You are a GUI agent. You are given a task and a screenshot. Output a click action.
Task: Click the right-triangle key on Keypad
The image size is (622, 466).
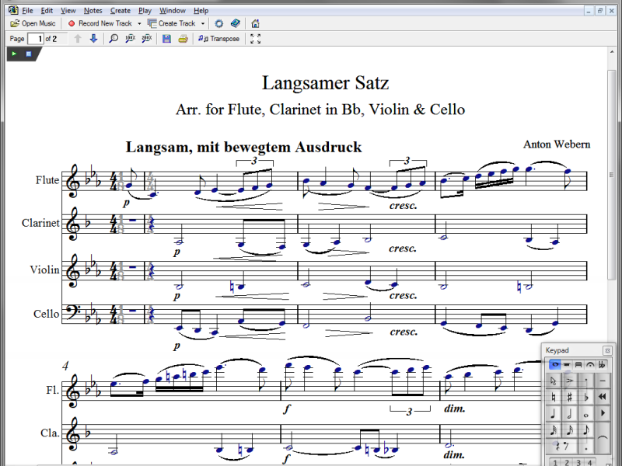tap(602, 414)
